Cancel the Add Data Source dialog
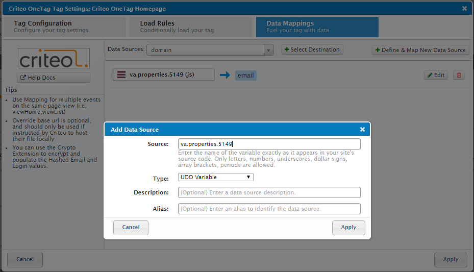474x272 pixels. (131, 228)
